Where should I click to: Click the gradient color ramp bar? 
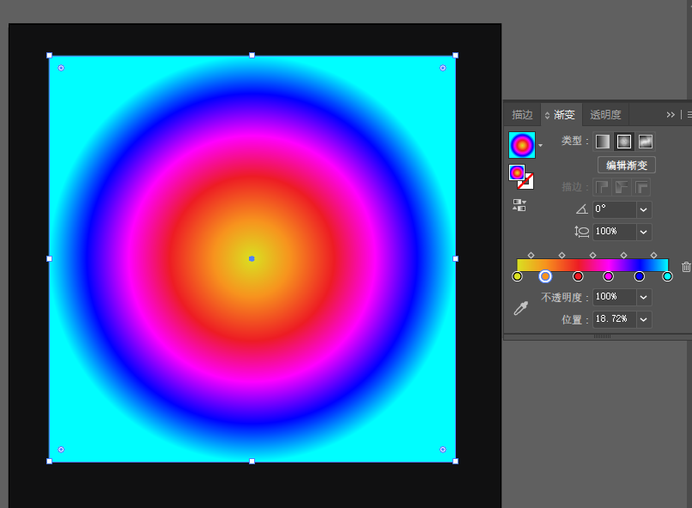pyautogui.click(x=592, y=265)
